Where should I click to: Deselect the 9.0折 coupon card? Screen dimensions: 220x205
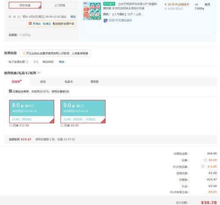point(83,112)
